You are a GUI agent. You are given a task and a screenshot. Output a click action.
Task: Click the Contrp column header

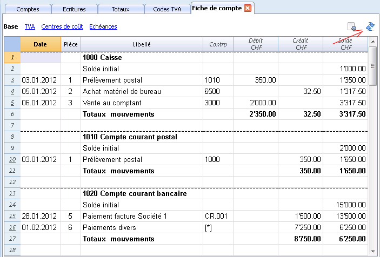(218, 44)
